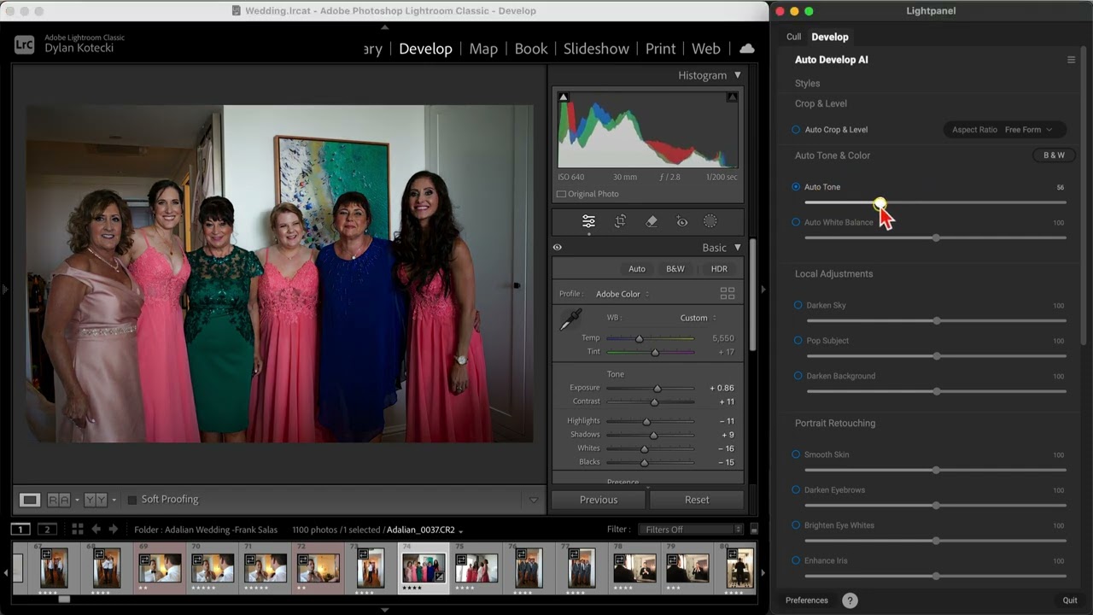The image size is (1093, 615).
Task: Open the R|A before/after options dropdown
Action: 77,500
